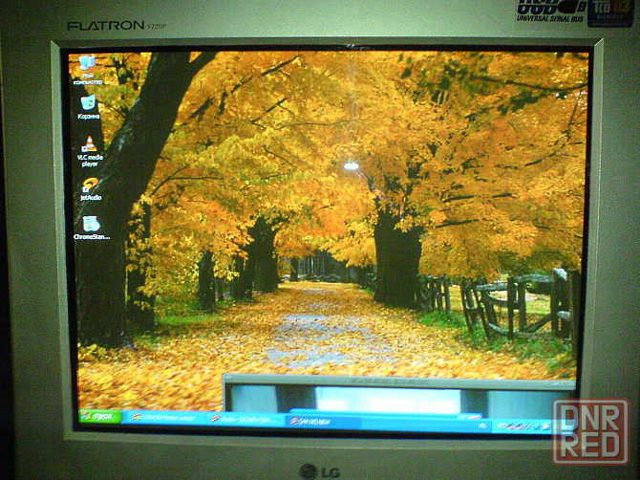Open the ChromeStan... desktop shortcut
The width and height of the screenshot is (640, 480).
click(x=92, y=228)
